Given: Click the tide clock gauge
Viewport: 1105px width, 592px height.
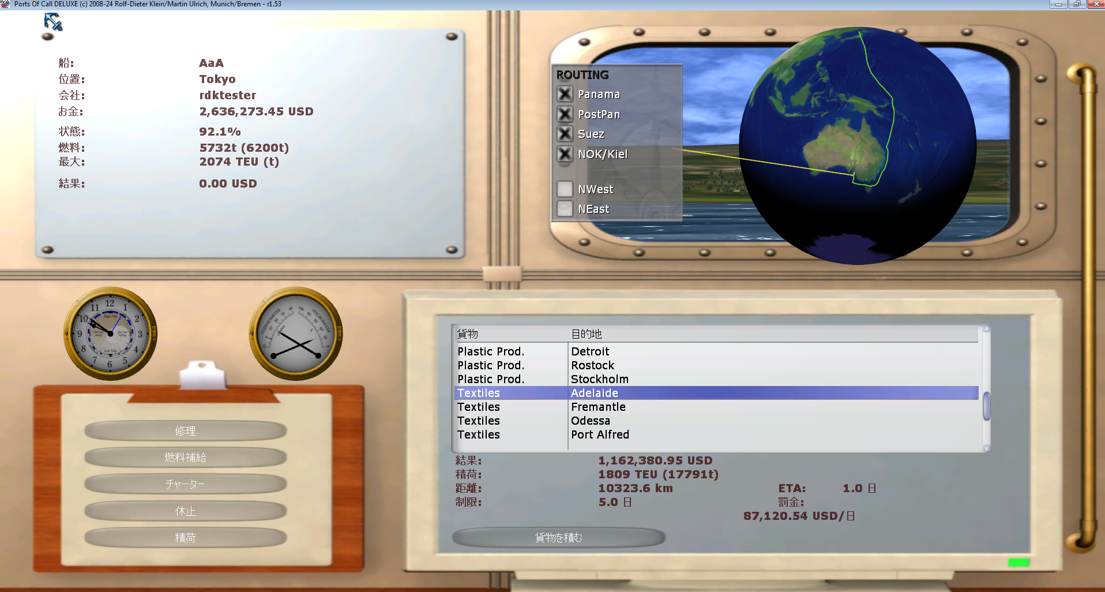Looking at the screenshot, I should pyautogui.click(x=110, y=334).
